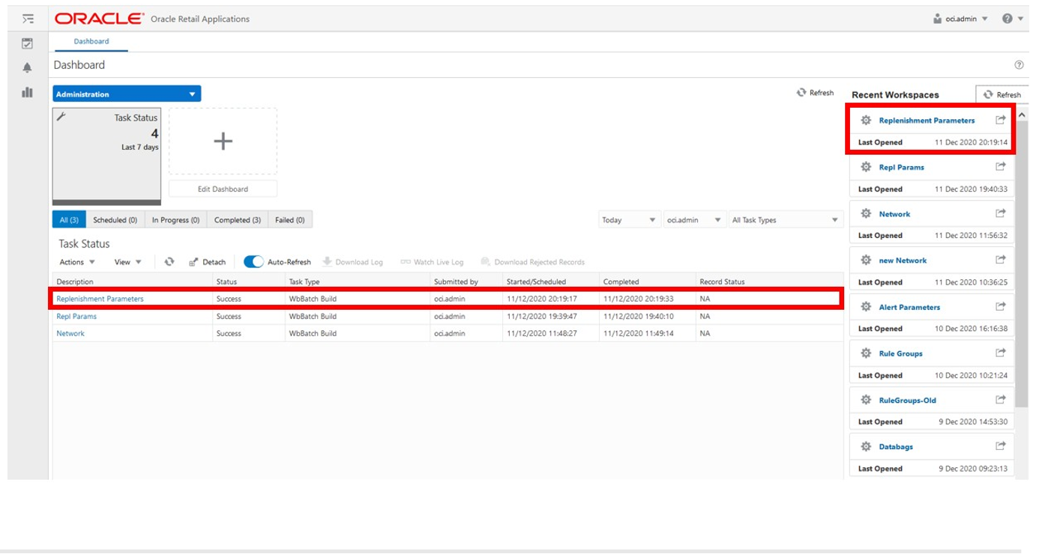
Task: Open the notifications bell
Action: point(28,68)
